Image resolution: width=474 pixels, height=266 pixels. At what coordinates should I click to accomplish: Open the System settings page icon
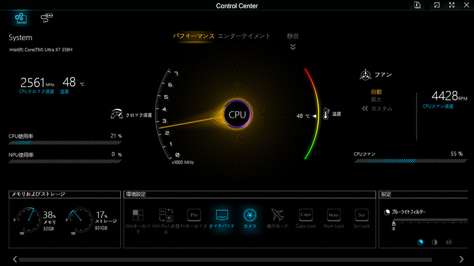pyautogui.click(x=21, y=18)
